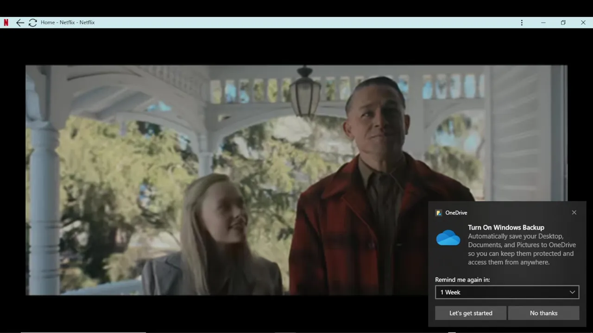Dismiss the OneDrive notification with X
The image size is (593, 333).
tap(574, 213)
